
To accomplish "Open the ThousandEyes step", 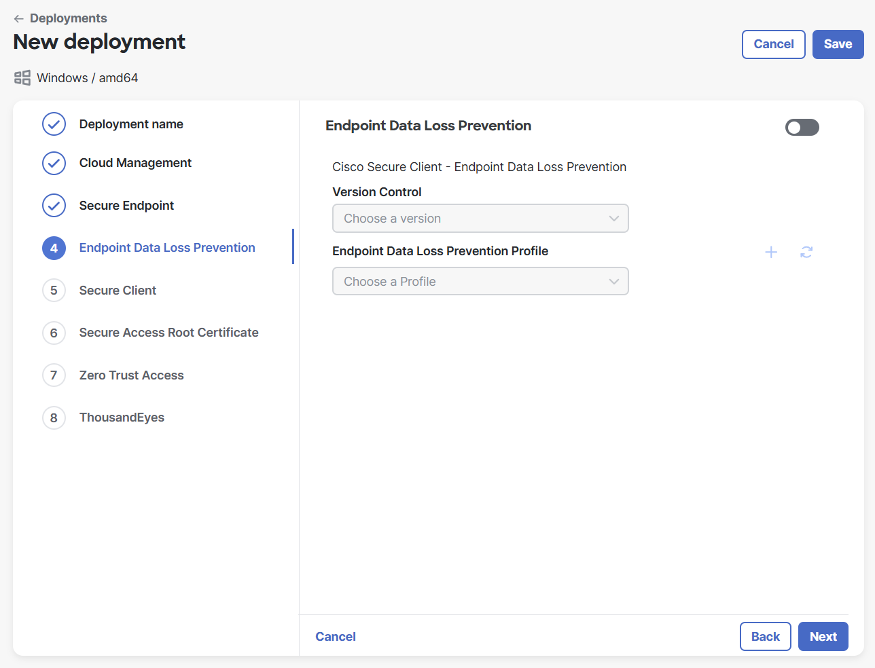I will (122, 417).
